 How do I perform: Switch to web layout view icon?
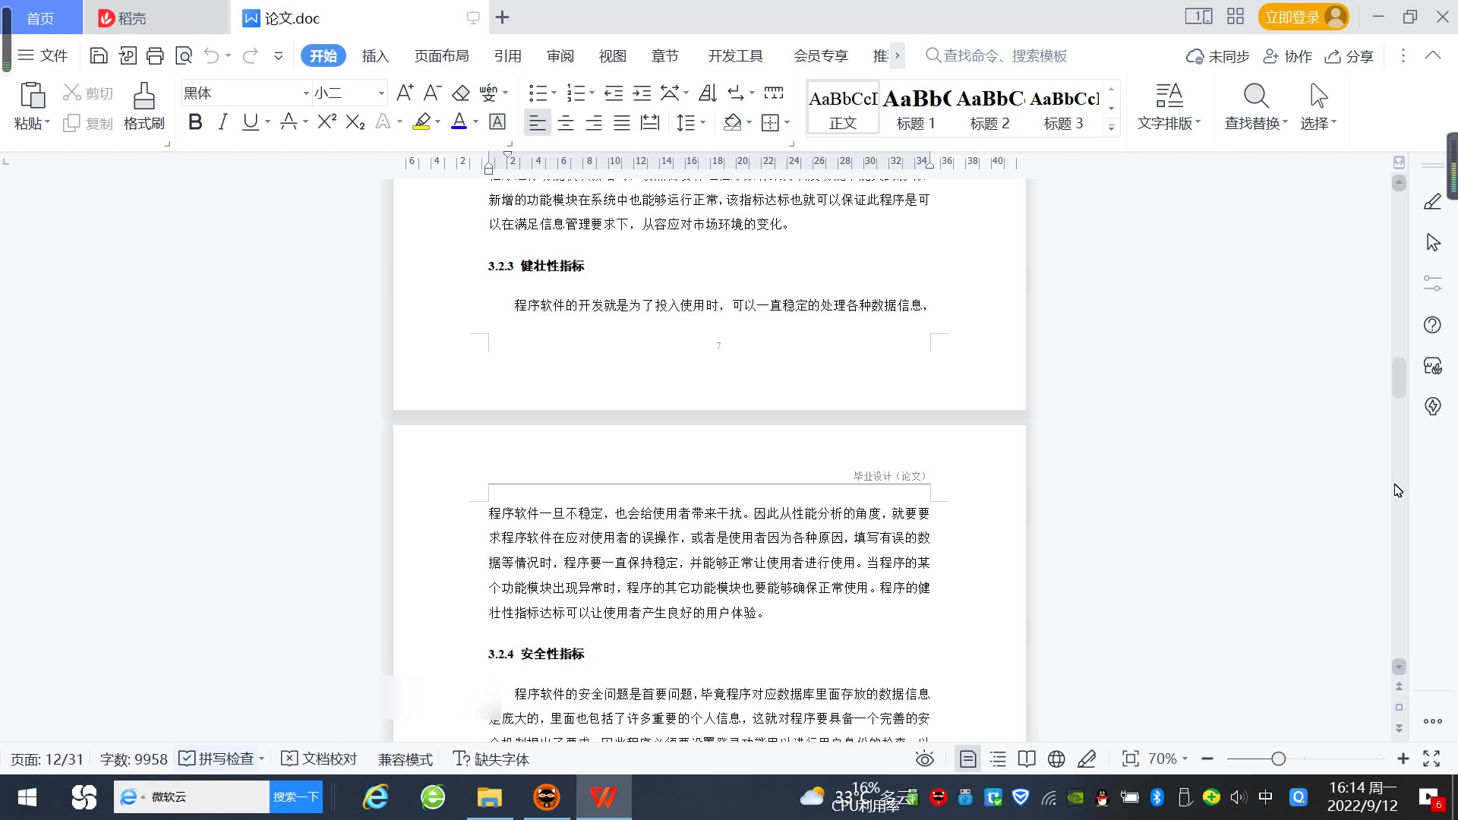click(1056, 758)
